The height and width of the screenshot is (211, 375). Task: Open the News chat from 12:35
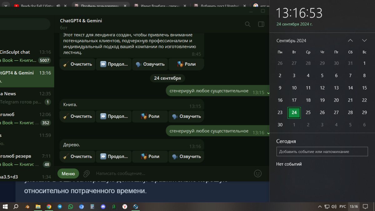[x=27, y=98]
